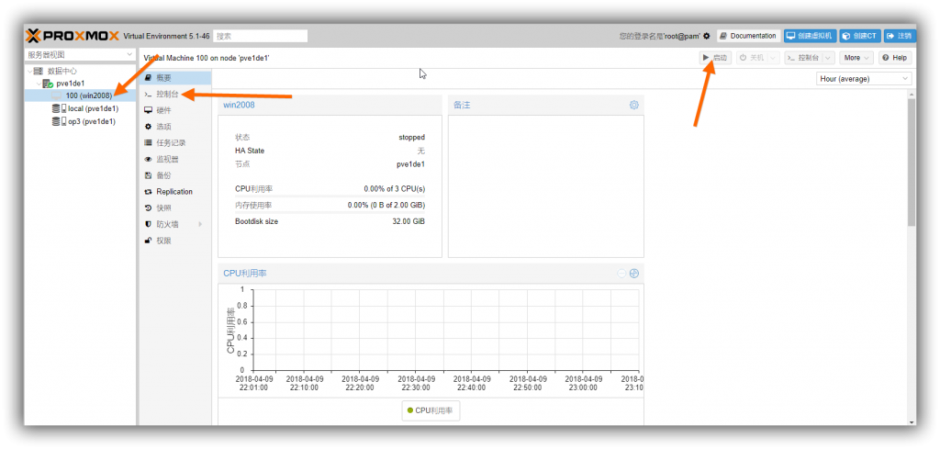940x449 pixels.
Task: Click the 选项 gear icon
Action: [148, 127]
